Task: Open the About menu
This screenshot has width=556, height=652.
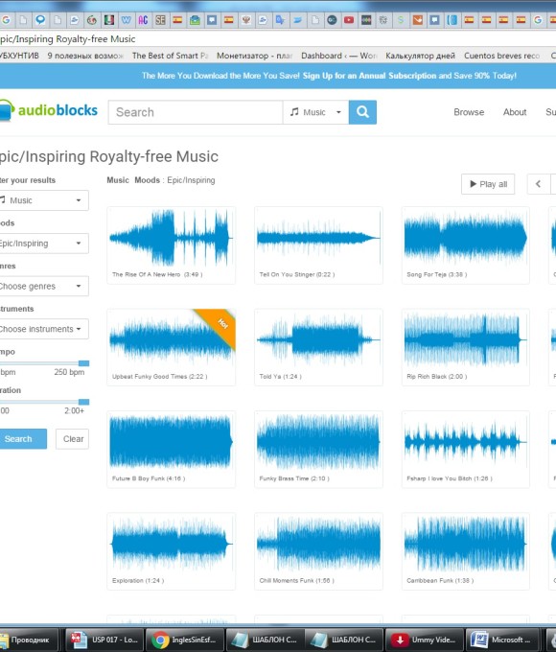Action: (x=515, y=112)
